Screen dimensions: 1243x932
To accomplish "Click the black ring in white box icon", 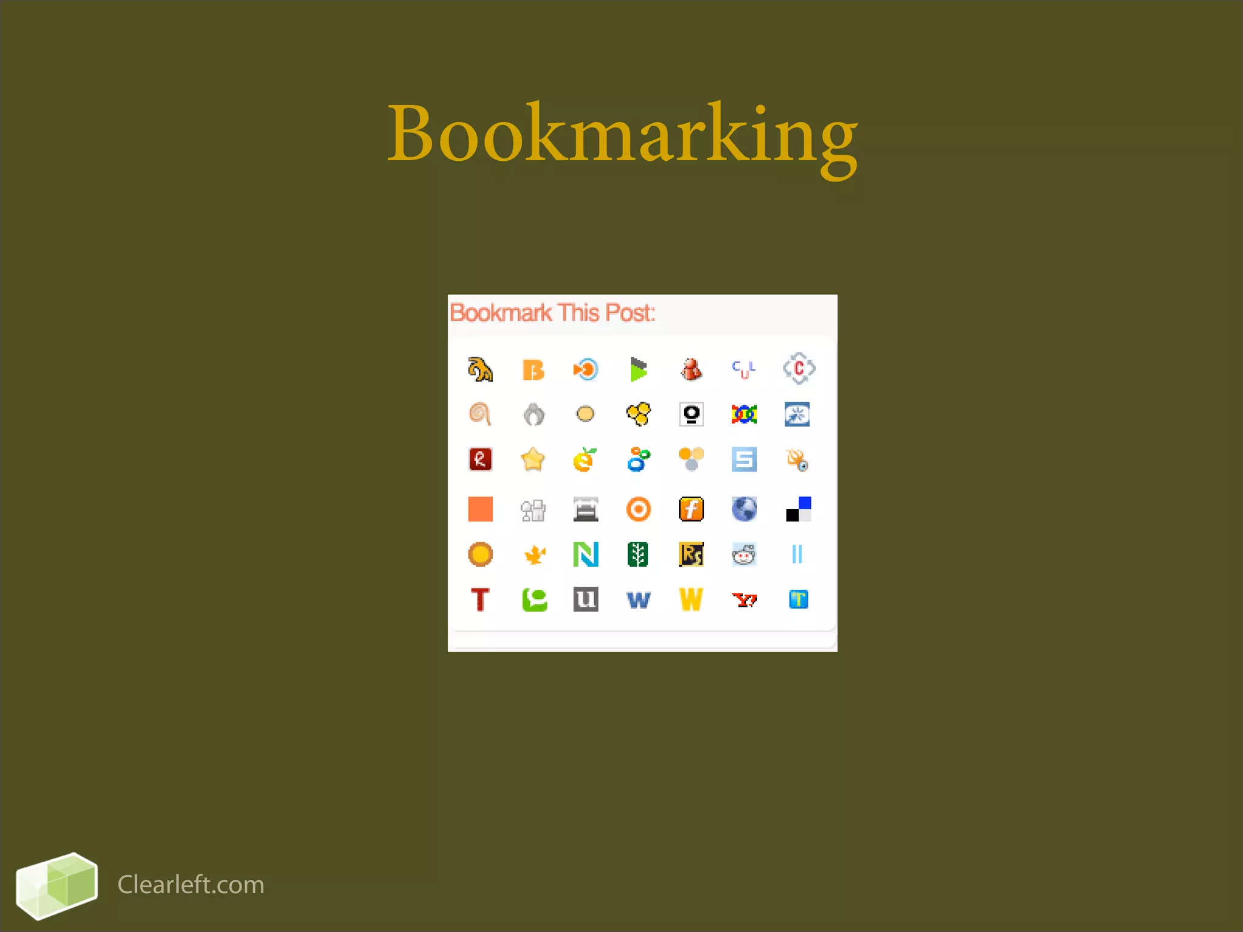I will (x=691, y=414).
